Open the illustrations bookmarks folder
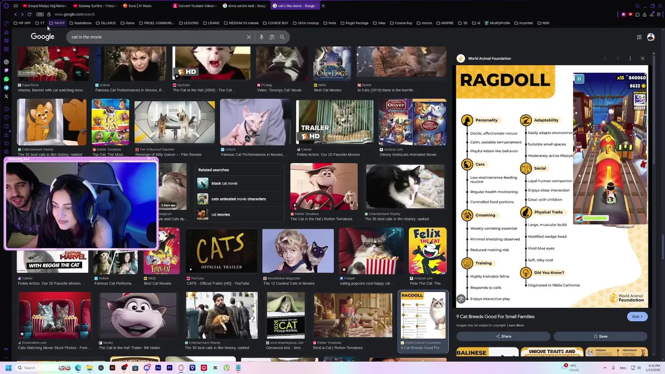 click(x=80, y=23)
